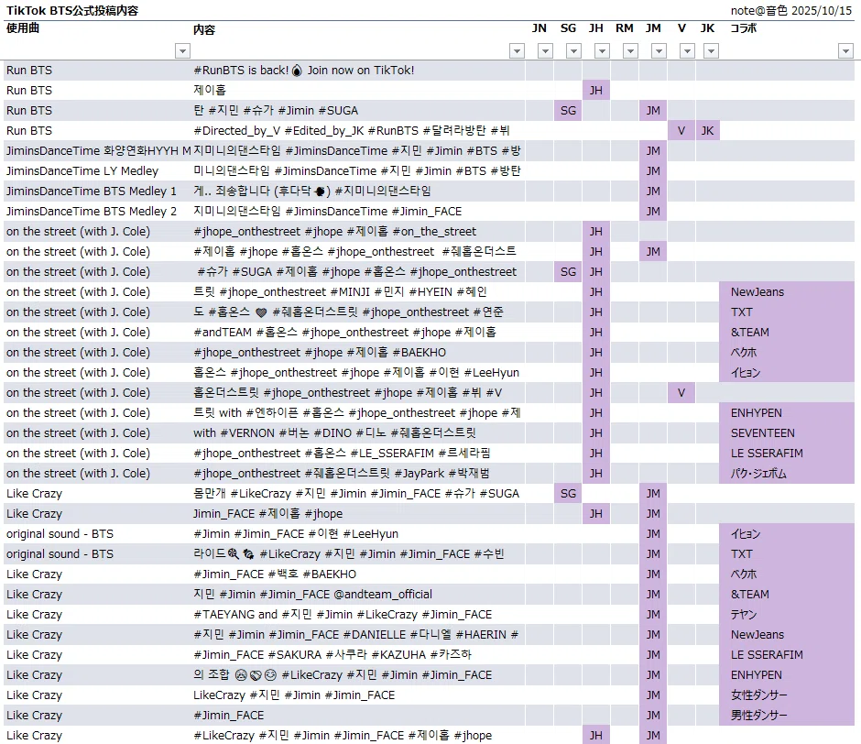Select イヒョン cell in the on the street row
Viewport: 861px width, 744px height.
pos(787,373)
